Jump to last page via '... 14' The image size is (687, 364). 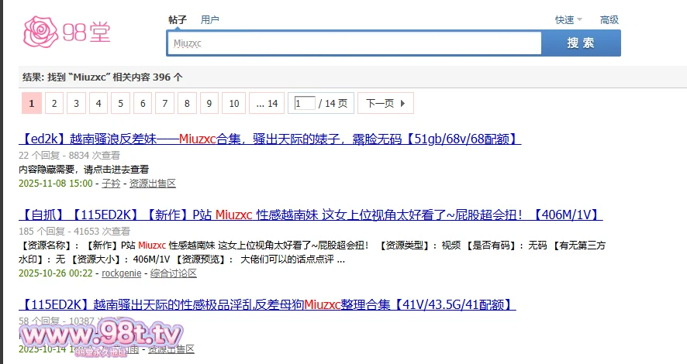click(267, 103)
